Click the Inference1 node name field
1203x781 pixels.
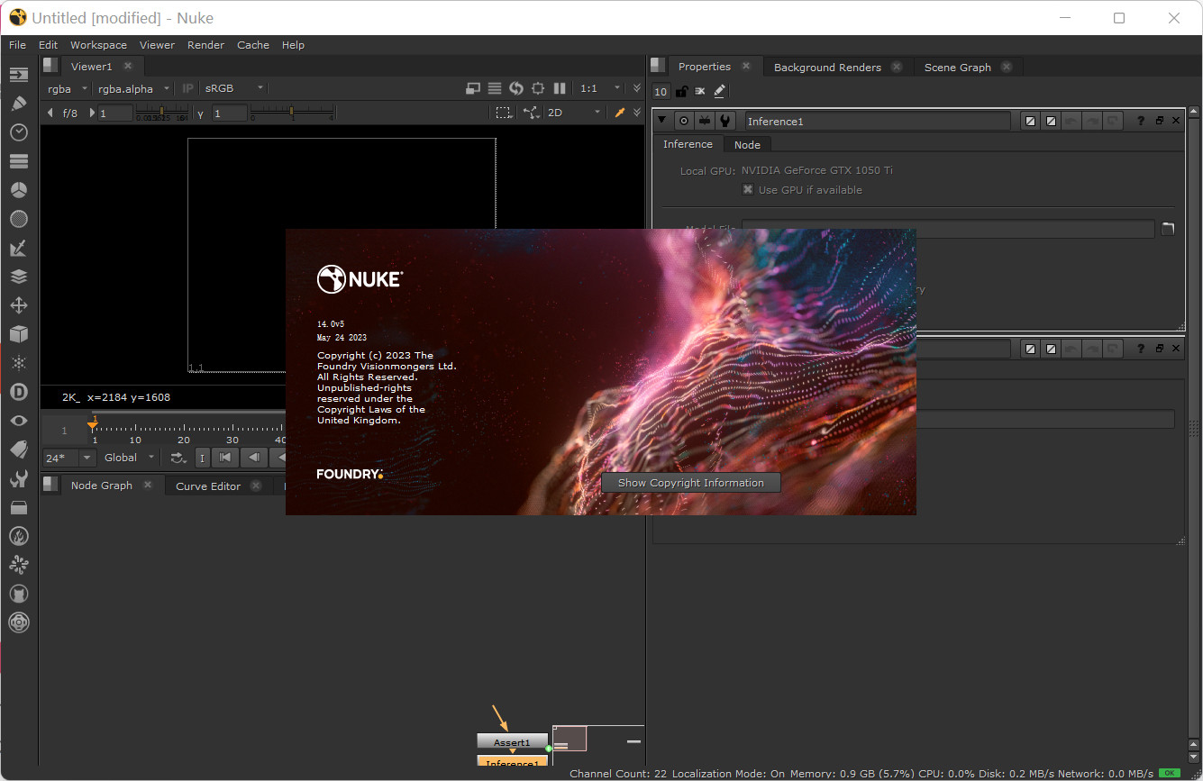coord(878,121)
